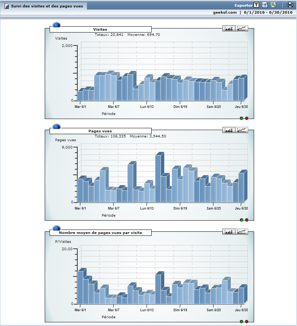
Task: Select the Pages vues panel title
Action: 100,131
